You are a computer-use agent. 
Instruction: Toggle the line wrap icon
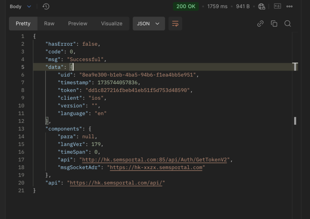pos(175,24)
